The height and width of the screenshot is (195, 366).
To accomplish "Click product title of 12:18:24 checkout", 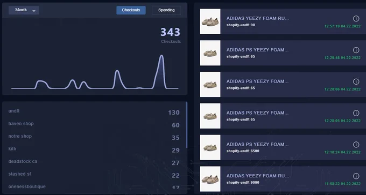I will pyautogui.click(x=257, y=144).
